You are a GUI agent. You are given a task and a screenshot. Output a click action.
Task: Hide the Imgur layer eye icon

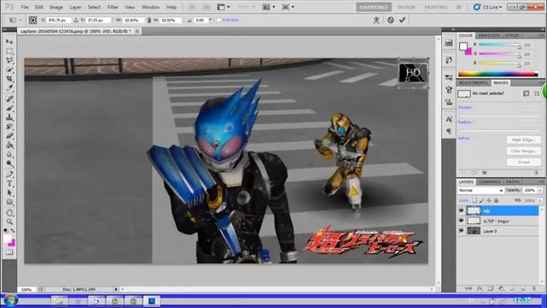pyautogui.click(x=462, y=221)
